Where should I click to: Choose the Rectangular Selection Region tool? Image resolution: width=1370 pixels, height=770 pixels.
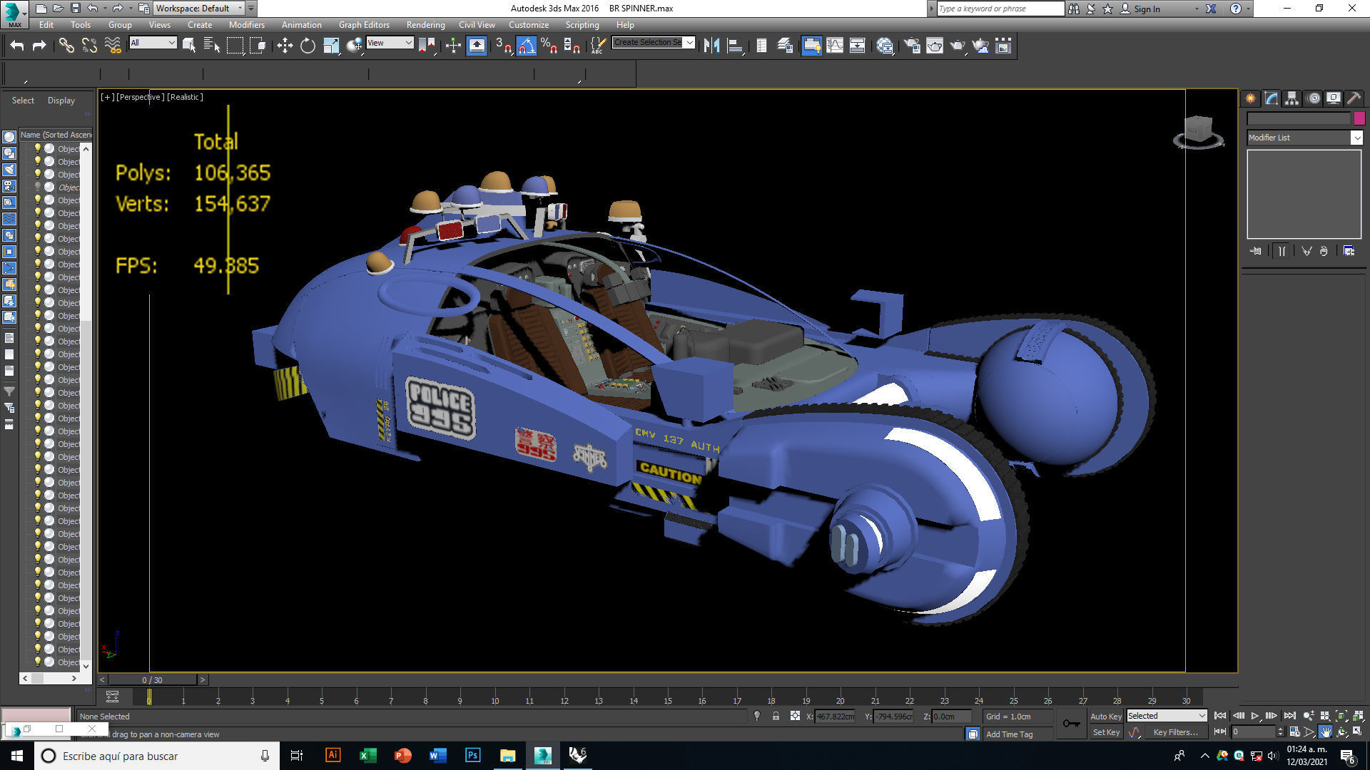click(x=235, y=46)
